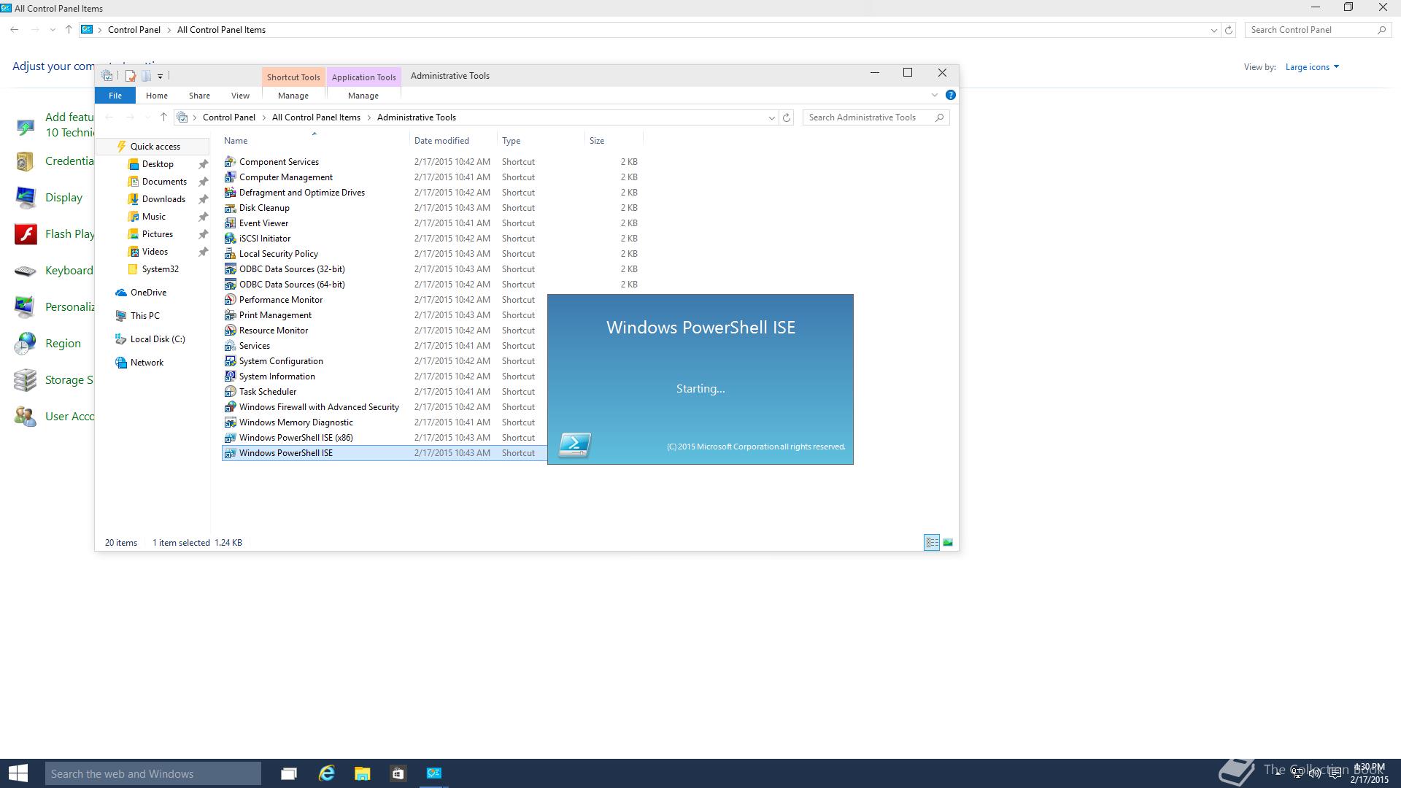
Task: Click the New folder icon in quick access toolbar
Action: pos(147,76)
